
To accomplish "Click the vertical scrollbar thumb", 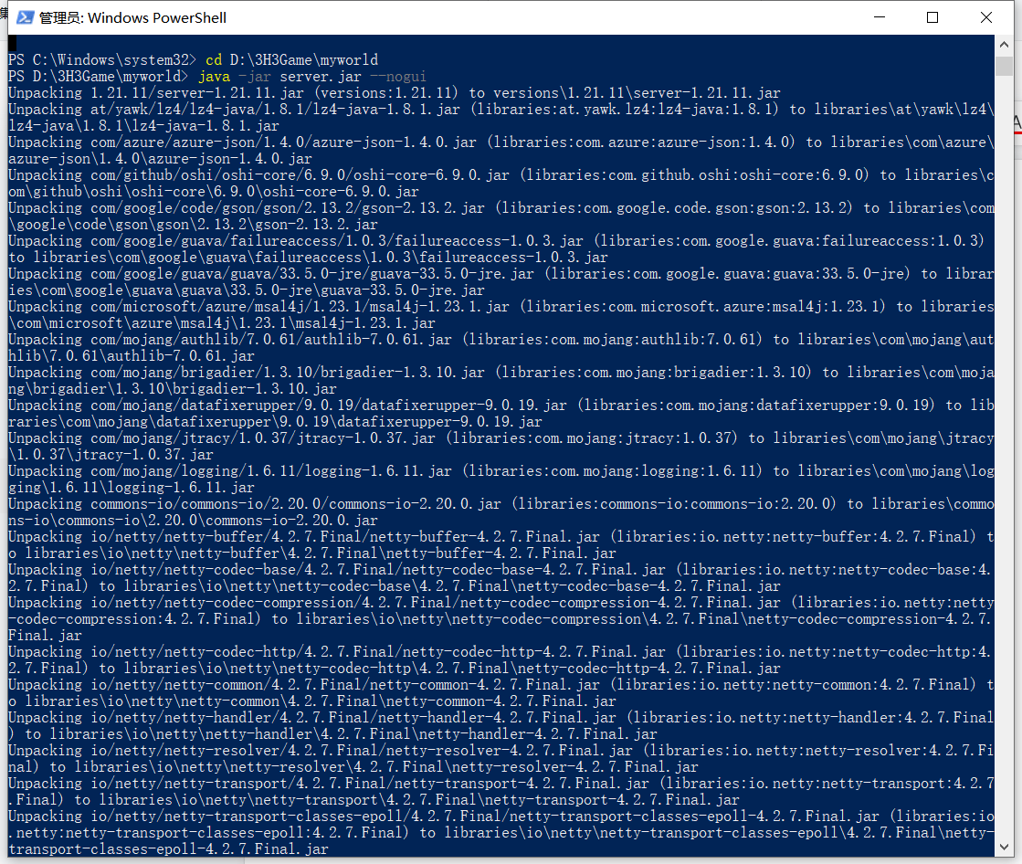I will pyautogui.click(x=1004, y=66).
